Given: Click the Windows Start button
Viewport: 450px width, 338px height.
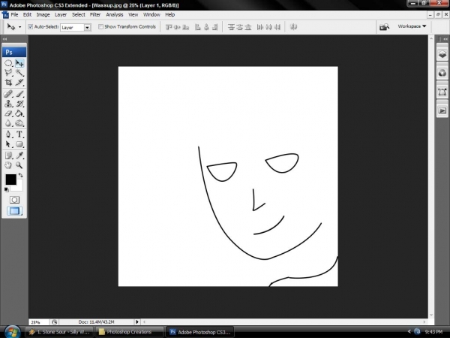Looking at the screenshot, I should tap(11, 332).
